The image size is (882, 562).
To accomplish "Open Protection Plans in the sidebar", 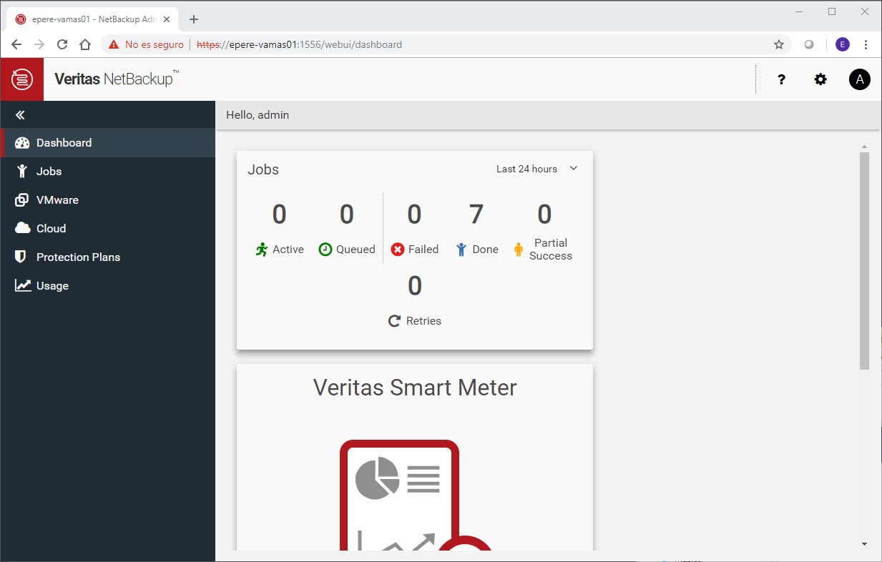I will pos(108,257).
